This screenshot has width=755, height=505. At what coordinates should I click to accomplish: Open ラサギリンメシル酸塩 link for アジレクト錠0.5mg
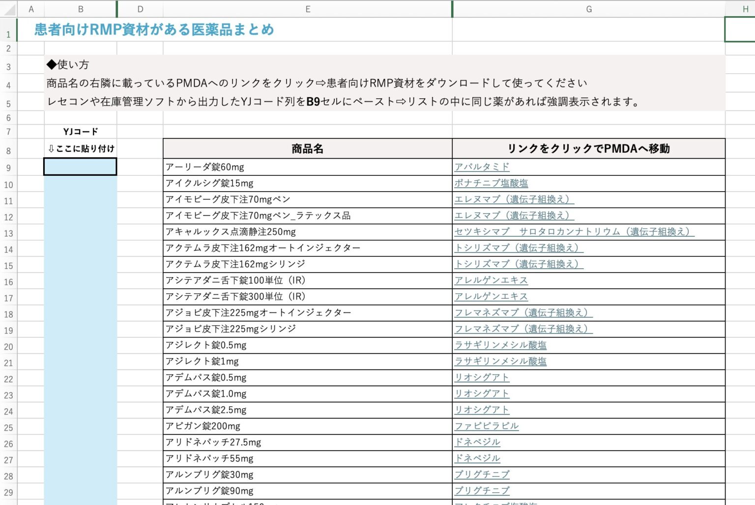500,345
